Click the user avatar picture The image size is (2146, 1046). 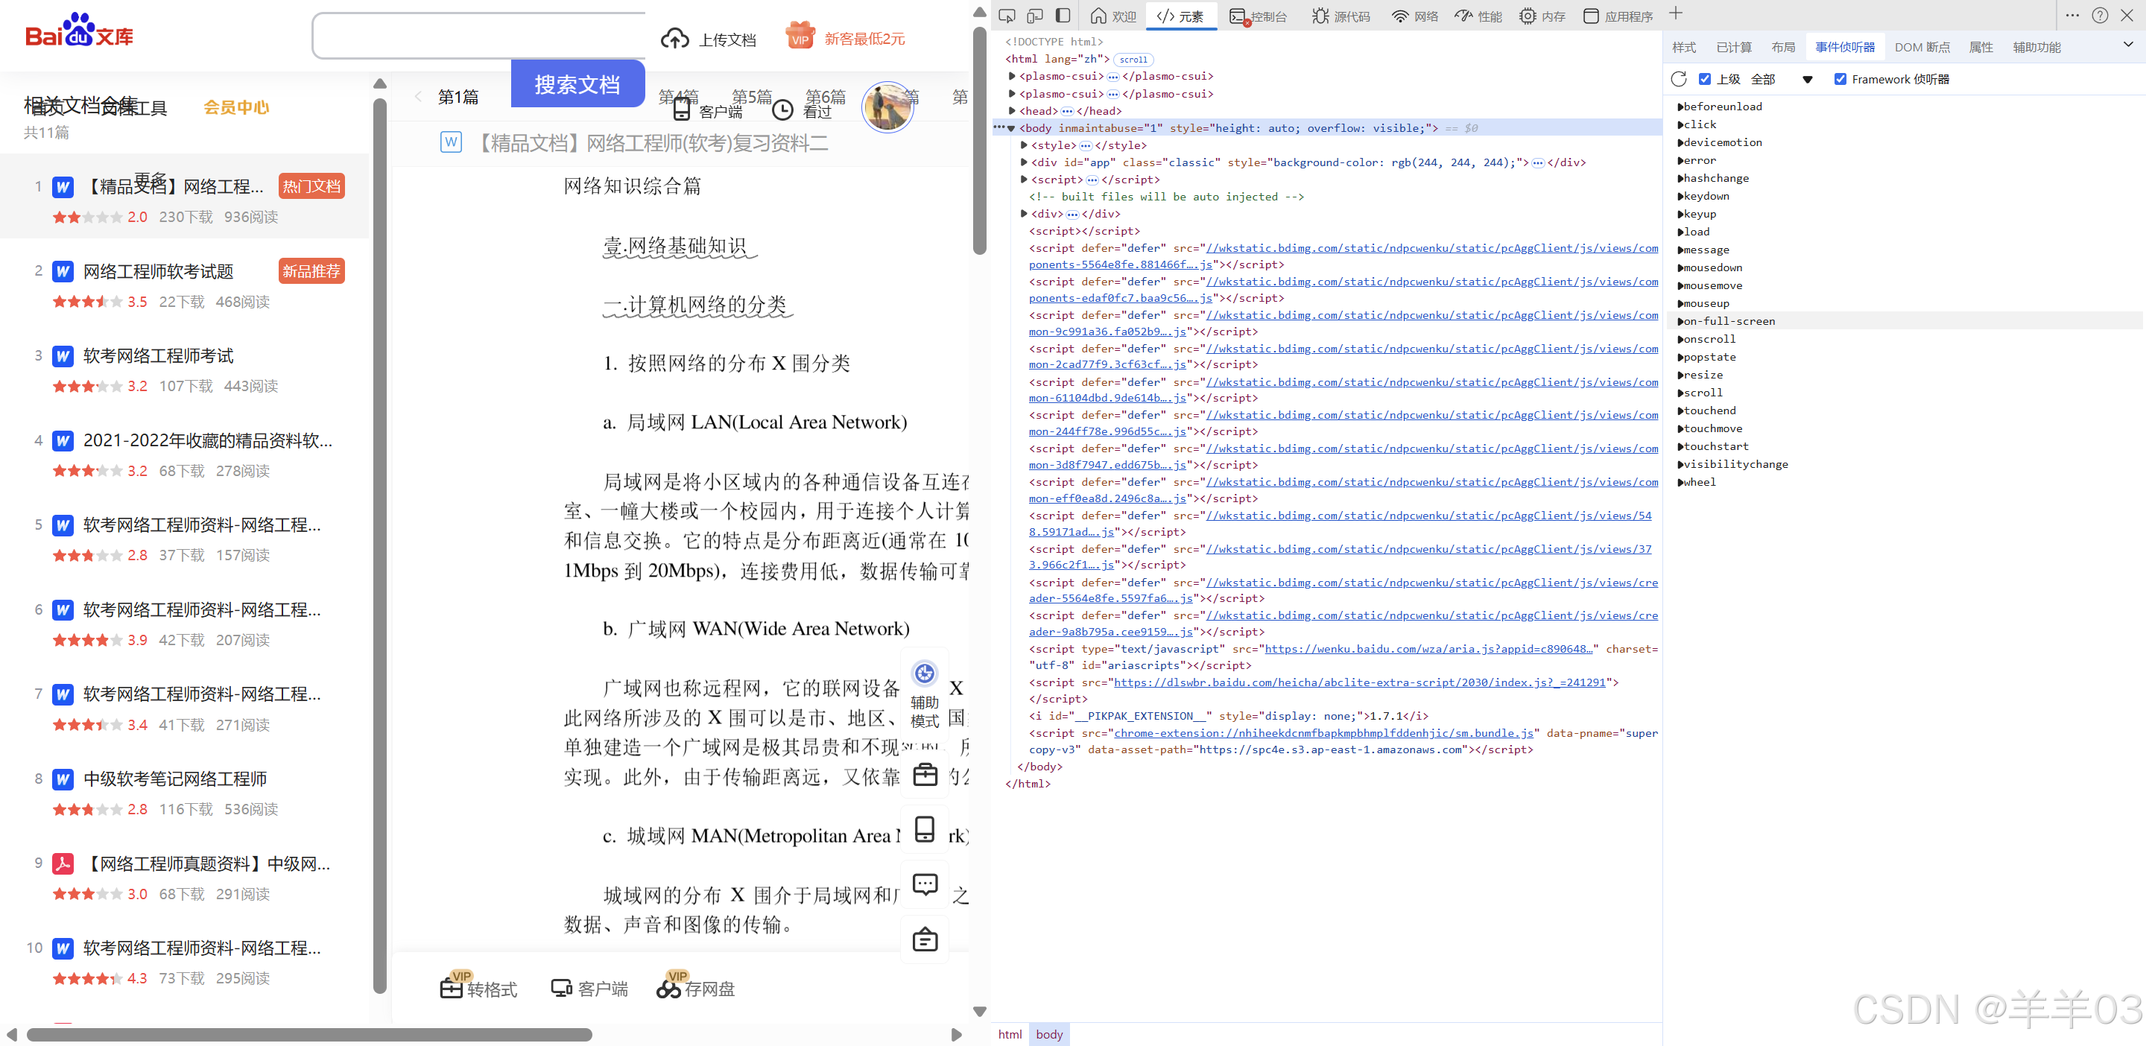[887, 107]
